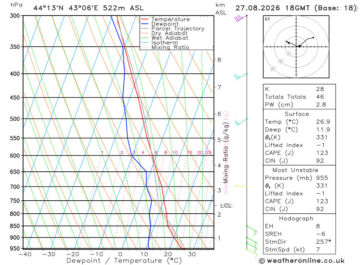Click the hodograph 30 ring label

pos(281,61)
